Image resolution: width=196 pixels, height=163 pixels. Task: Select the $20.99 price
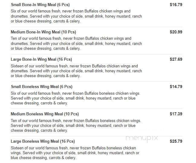pyautogui.click(x=176, y=32)
